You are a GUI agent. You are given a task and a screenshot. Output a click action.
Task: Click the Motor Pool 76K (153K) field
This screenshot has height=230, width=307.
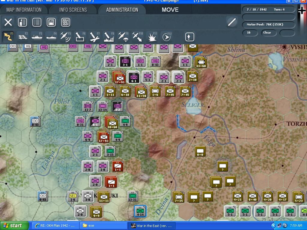269,25
